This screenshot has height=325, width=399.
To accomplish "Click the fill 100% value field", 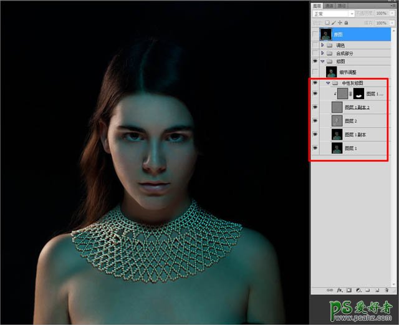I will tap(382, 23).
